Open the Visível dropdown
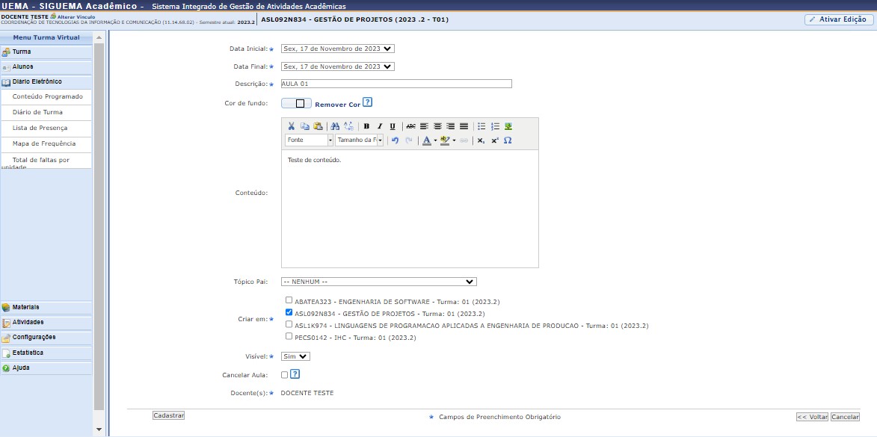 (x=295, y=356)
